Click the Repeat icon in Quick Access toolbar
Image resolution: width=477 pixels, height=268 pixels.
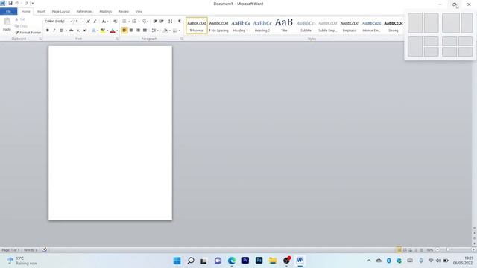(x=26, y=3)
